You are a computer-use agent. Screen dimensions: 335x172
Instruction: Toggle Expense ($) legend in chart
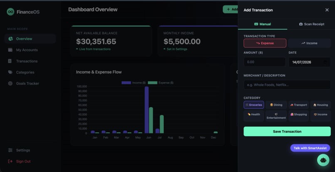(x=161, y=83)
